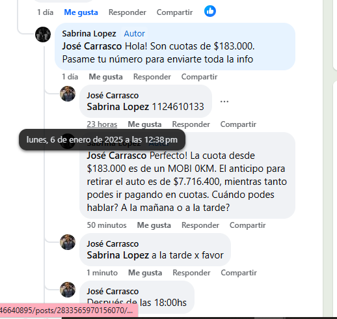337x319 pixels.
Task: Click Responder under the 1124610133 comment
Action: 191,124
